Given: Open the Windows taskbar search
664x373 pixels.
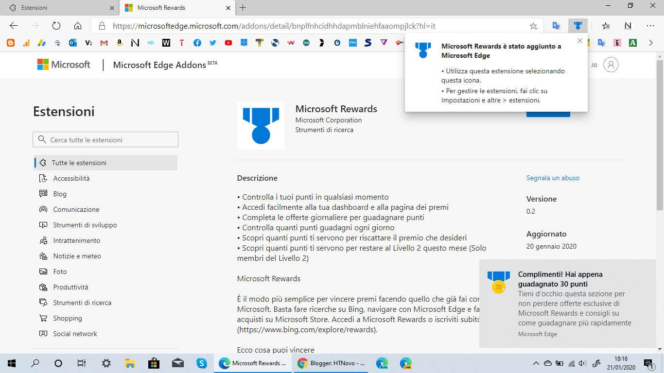Looking at the screenshot, I should point(35,363).
